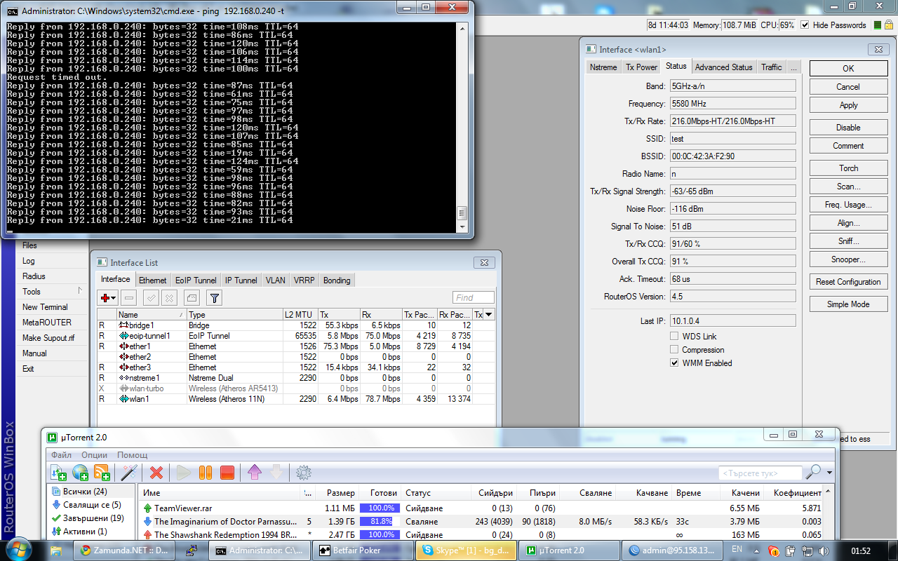This screenshot has height=561, width=898.
Task: Click the Reset Configuration button
Action: click(848, 282)
